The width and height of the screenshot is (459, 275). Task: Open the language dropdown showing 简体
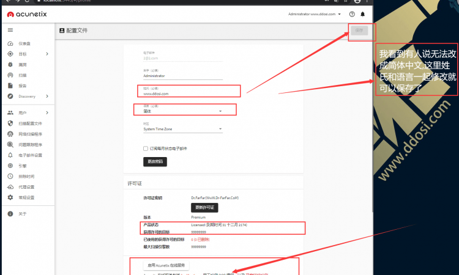tap(183, 111)
